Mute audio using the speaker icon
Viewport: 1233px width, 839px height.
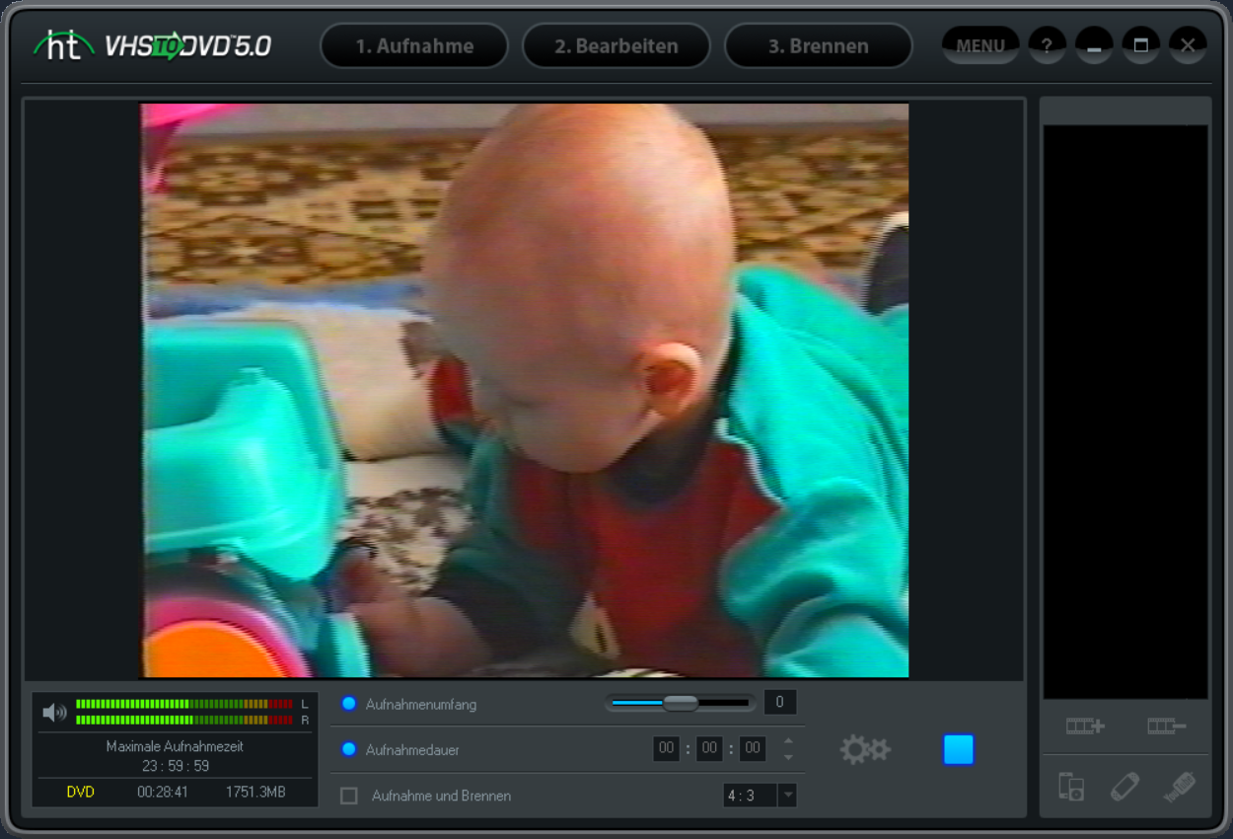[x=54, y=712]
